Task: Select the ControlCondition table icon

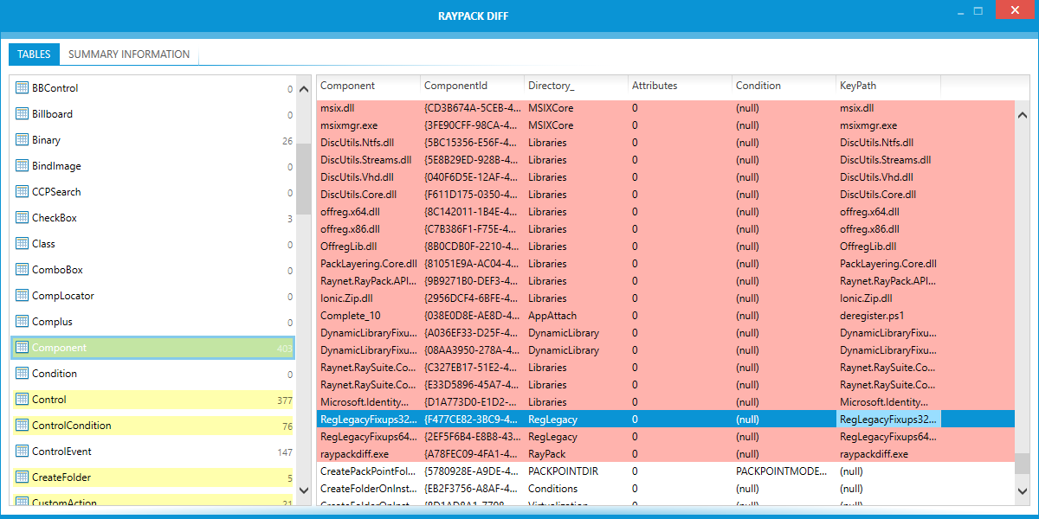Action: point(23,426)
